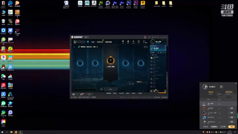Click the button in fifth player's row
This screenshot has width=238, height=134.
tap(232, 122)
